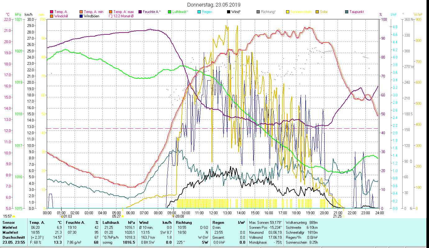Click the half-sun icon beside 15:57
Image resolution: width=429 pixels, height=248 pixels.
pos(14,216)
